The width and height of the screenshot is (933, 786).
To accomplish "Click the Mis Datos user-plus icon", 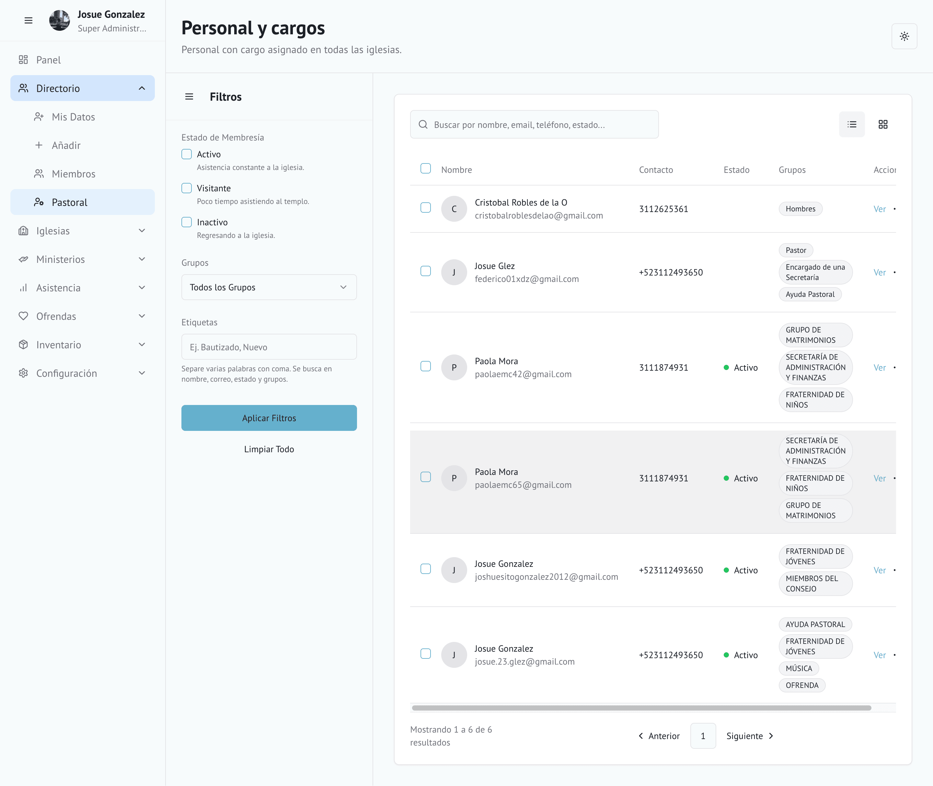I will point(39,117).
